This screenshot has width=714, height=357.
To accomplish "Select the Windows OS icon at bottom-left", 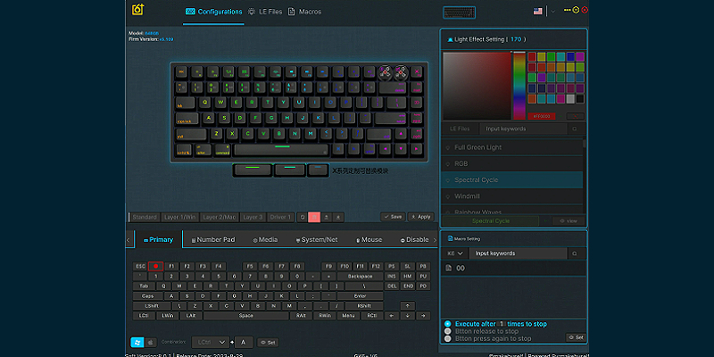I will 138,342.
